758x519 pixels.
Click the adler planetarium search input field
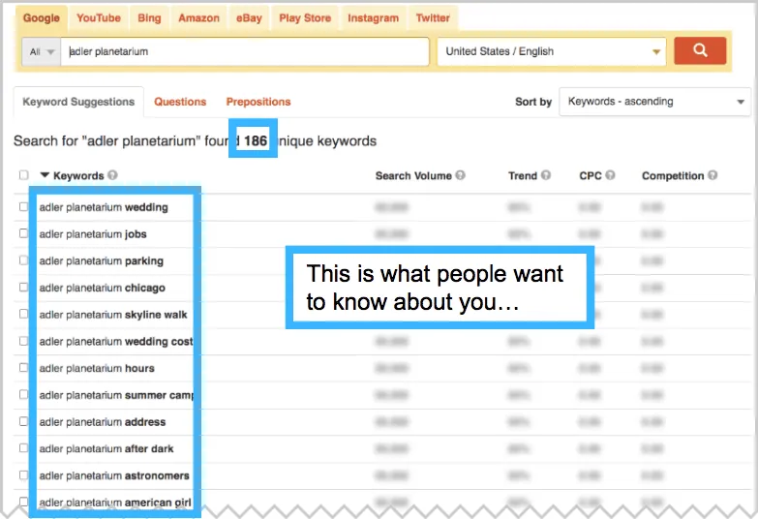click(245, 51)
